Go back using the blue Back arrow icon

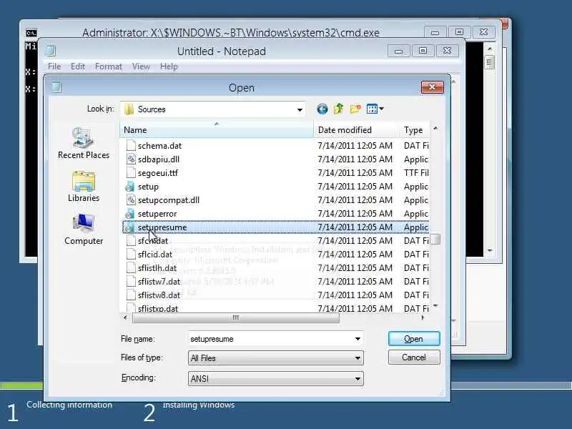click(322, 109)
